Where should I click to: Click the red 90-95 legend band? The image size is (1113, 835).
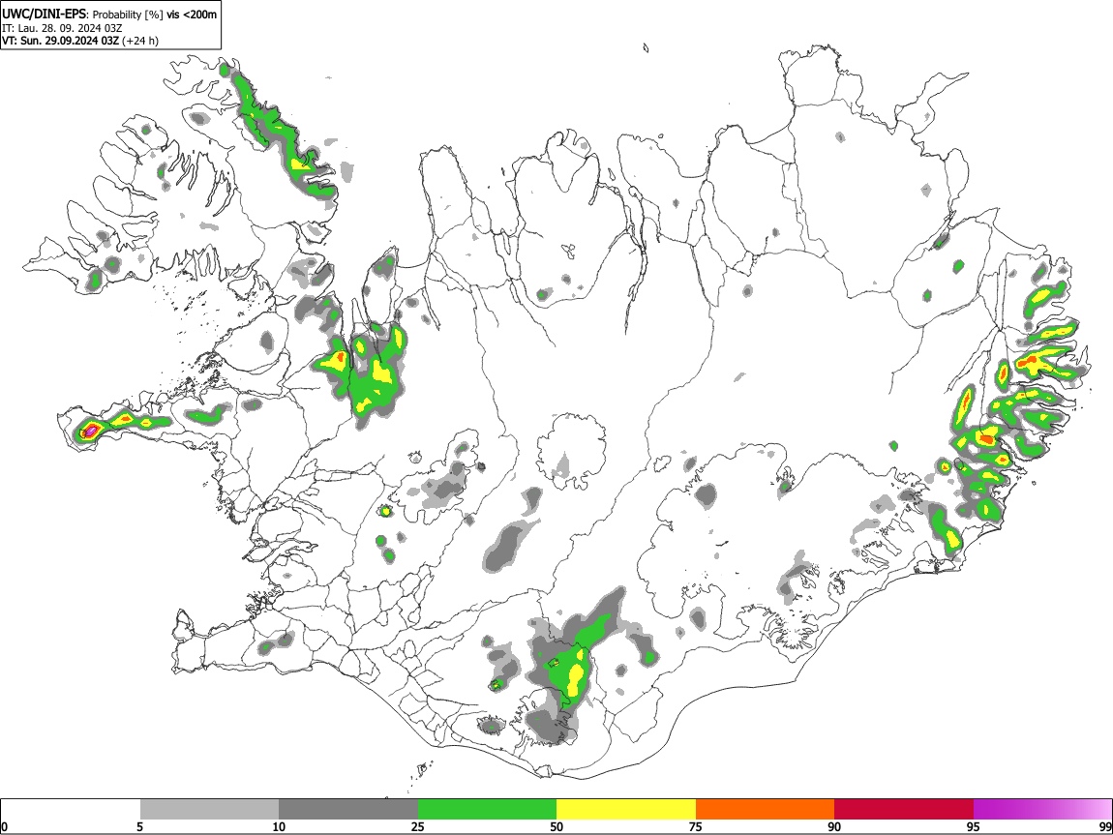[x=904, y=809]
